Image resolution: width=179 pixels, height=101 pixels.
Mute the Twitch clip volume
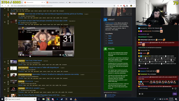(x=23, y=55)
